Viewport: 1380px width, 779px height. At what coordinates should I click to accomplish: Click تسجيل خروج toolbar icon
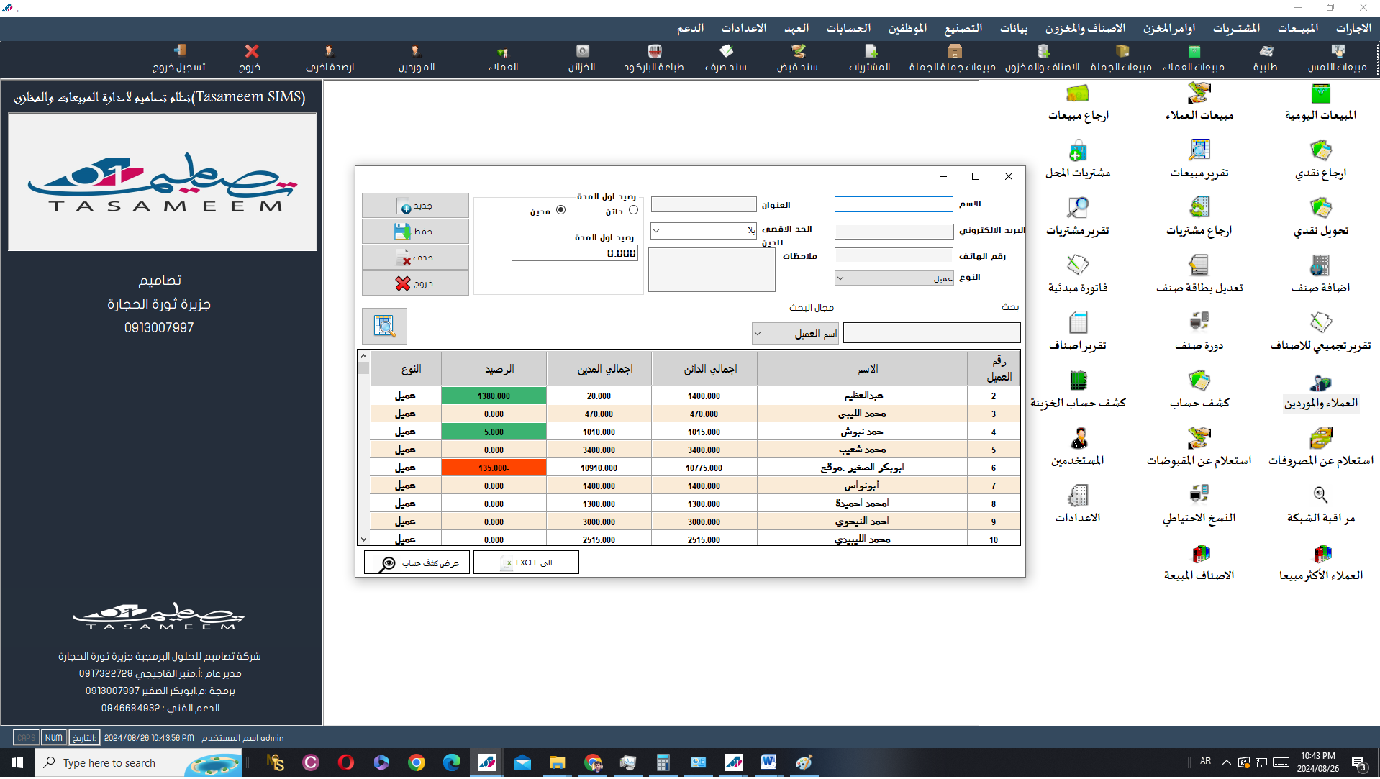pyautogui.click(x=179, y=58)
